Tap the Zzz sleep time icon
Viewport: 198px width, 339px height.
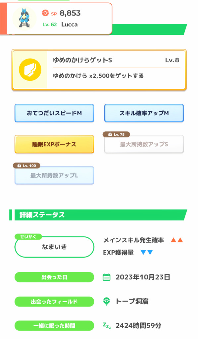(x=107, y=326)
